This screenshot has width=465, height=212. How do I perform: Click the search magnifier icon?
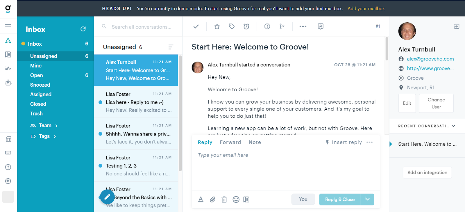point(104,26)
